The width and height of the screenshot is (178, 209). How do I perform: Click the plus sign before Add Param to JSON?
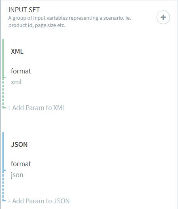point(9,201)
